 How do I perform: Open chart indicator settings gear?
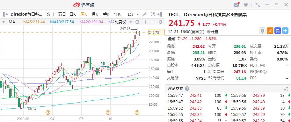(x=160, y=22)
